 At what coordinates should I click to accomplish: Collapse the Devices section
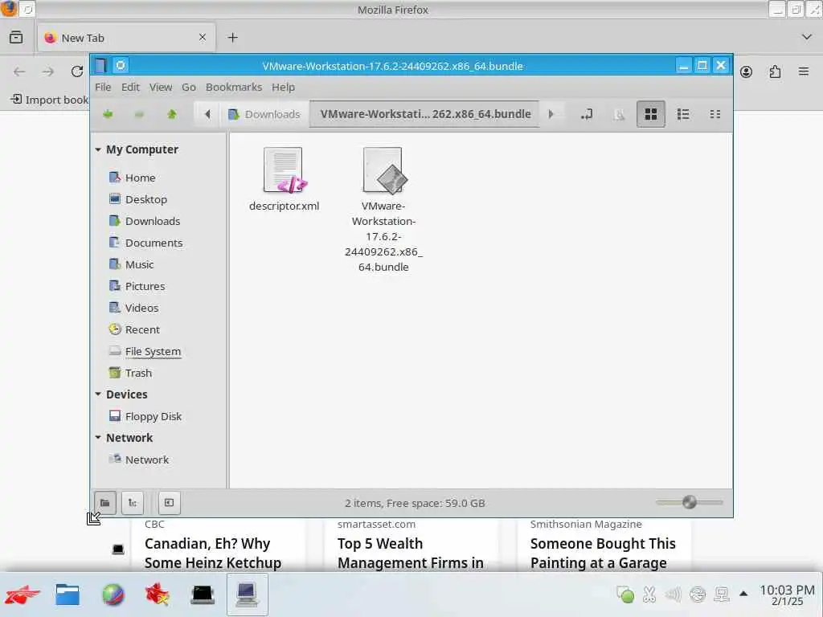tap(98, 394)
